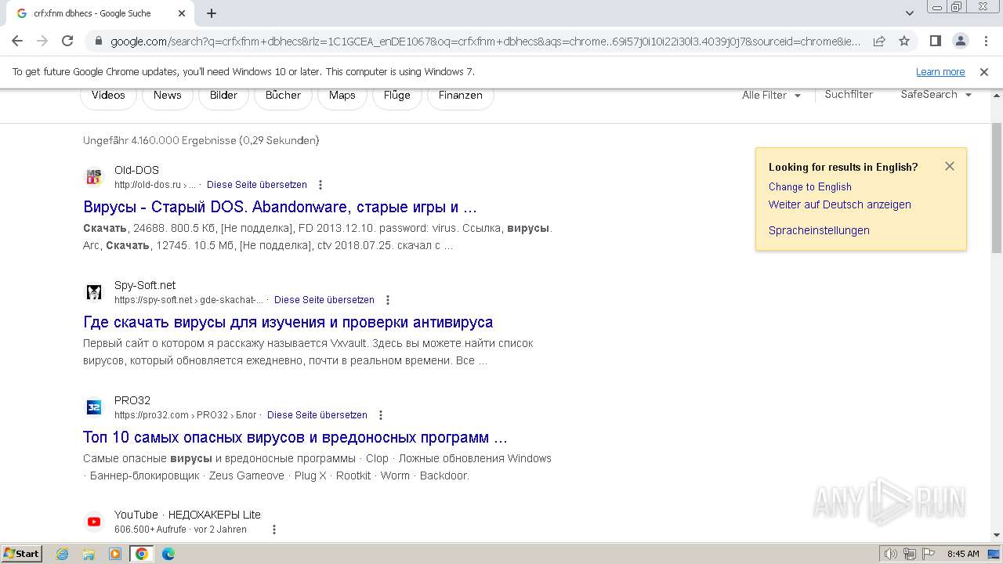Launch the media player from the taskbar
This screenshot has width=1003, height=564.
pos(115,554)
